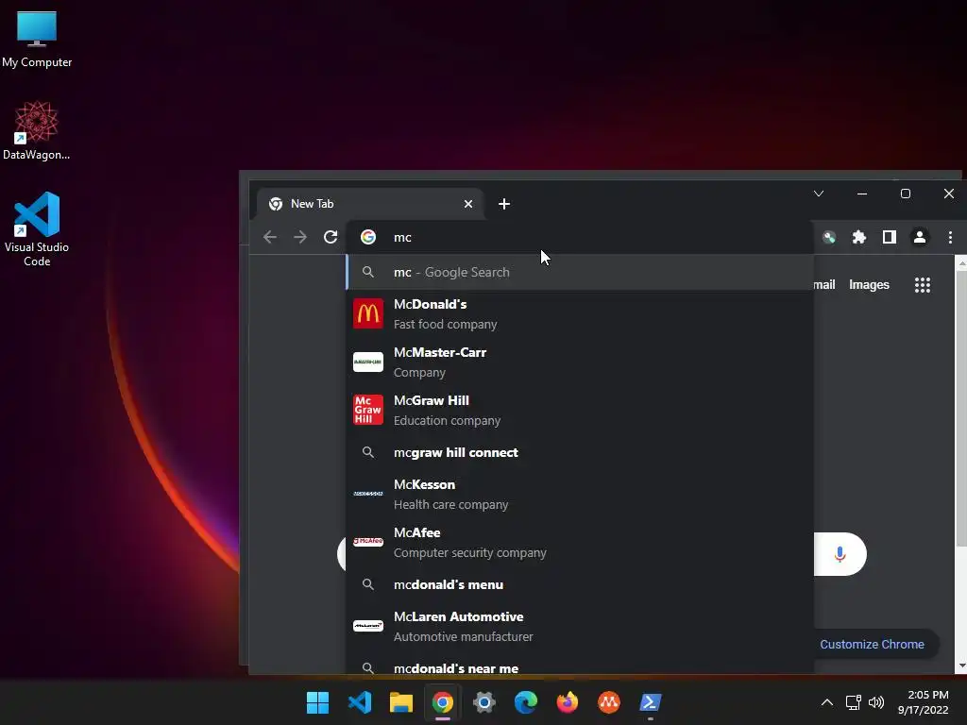
Task: Open the Chrome profile avatar
Action: pyautogui.click(x=920, y=237)
